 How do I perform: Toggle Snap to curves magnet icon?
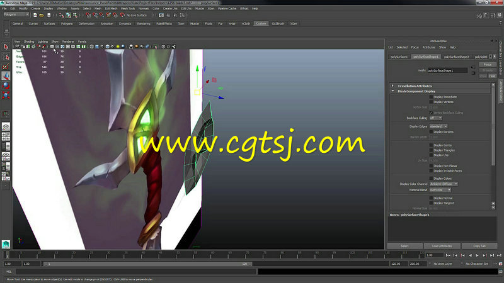[95, 15]
